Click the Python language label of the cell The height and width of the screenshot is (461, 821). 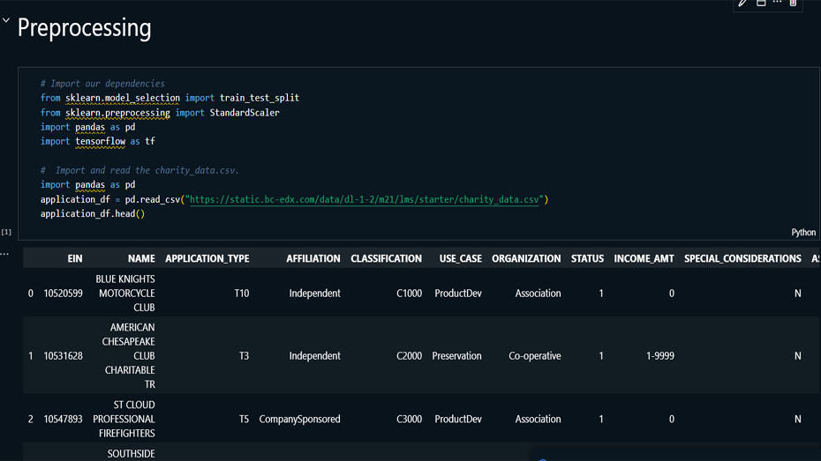802,233
